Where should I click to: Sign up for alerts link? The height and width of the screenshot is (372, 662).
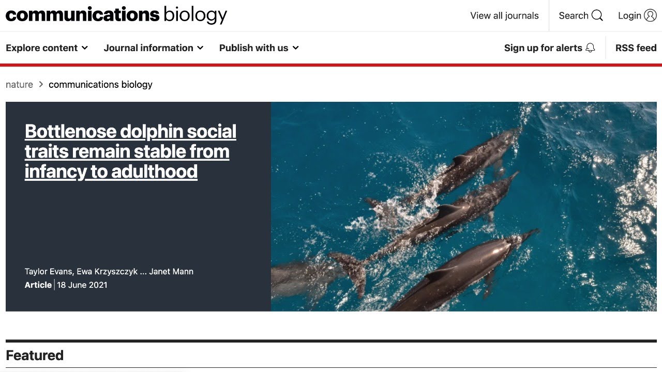[543, 48]
